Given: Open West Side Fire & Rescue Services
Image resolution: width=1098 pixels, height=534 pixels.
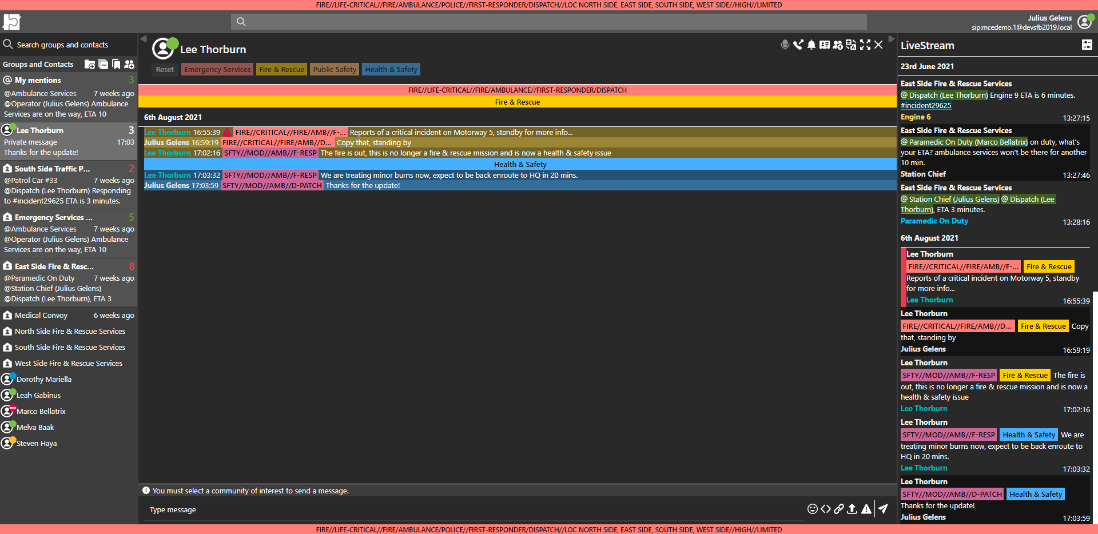Looking at the screenshot, I should click(69, 363).
